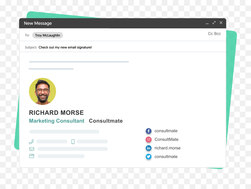The width and height of the screenshot is (251, 189).
Task: Click the Facebook icon in the signature
Action: 149,131
